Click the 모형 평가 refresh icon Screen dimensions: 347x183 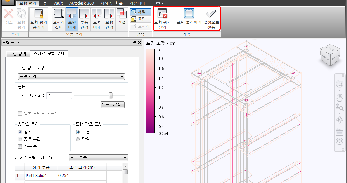point(21,13)
